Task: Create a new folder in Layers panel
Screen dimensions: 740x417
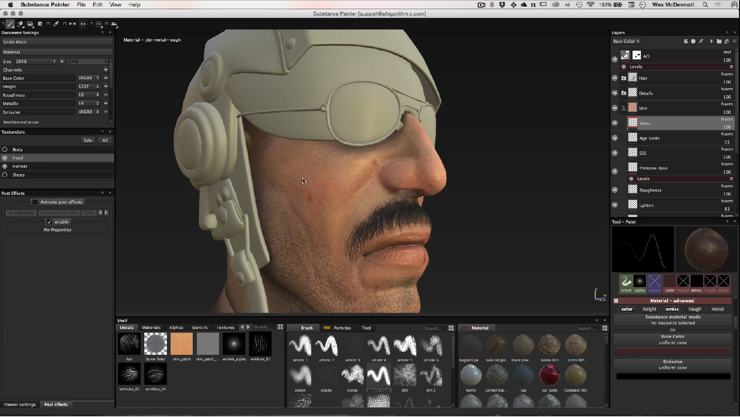Action: 719,41
